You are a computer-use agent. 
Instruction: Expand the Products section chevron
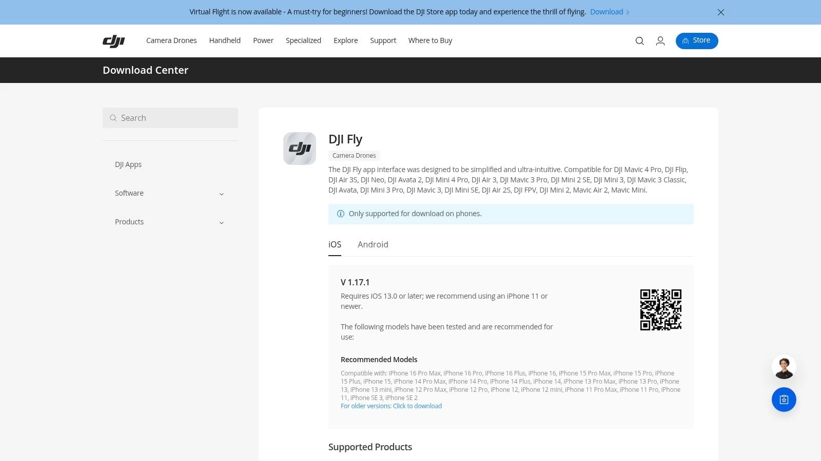click(x=222, y=222)
